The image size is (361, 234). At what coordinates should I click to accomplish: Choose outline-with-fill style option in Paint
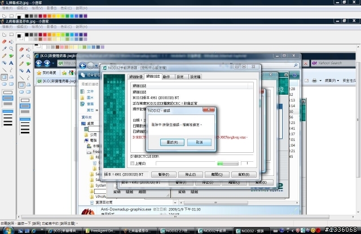pyautogui.click(x=8, y=98)
